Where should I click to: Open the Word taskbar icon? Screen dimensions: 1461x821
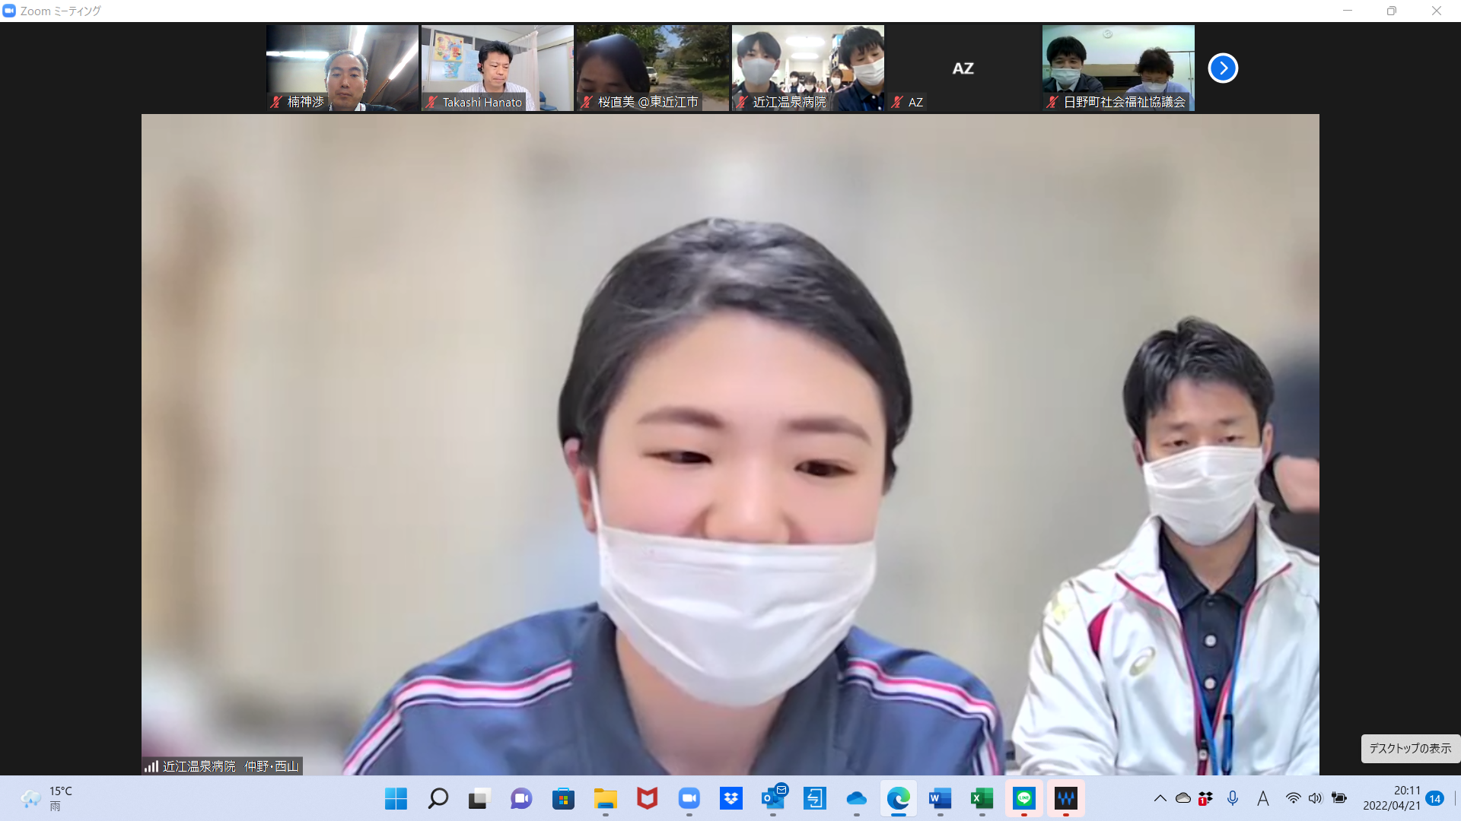click(940, 798)
